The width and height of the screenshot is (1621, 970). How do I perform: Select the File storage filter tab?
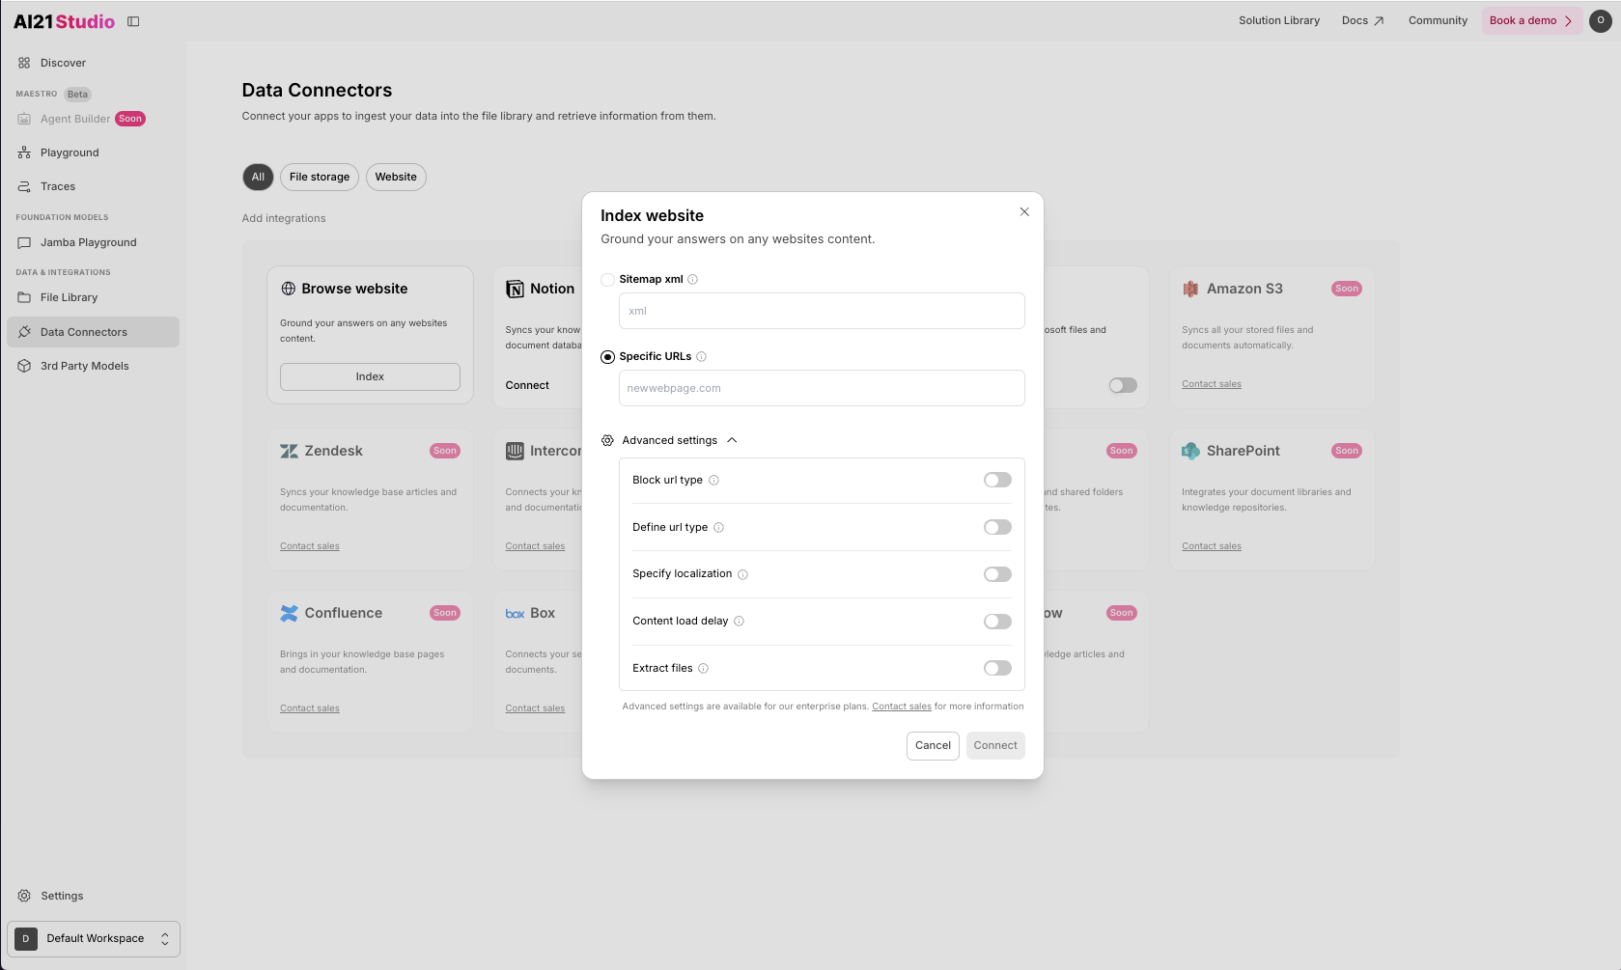pyautogui.click(x=320, y=177)
